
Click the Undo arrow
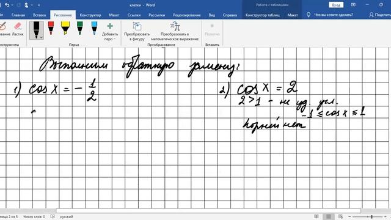coord(7,5)
